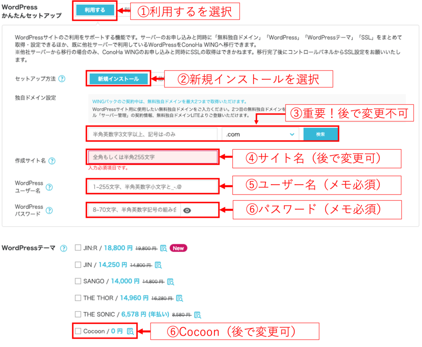Viewport: 422px width, 347px height.
Task: Click help icon next to セットアップ方法
Action: (62, 79)
